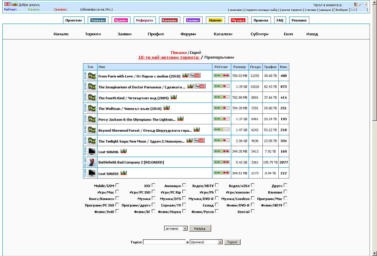Click the English flag language icon
377x256 pixels.
coord(7,4)
